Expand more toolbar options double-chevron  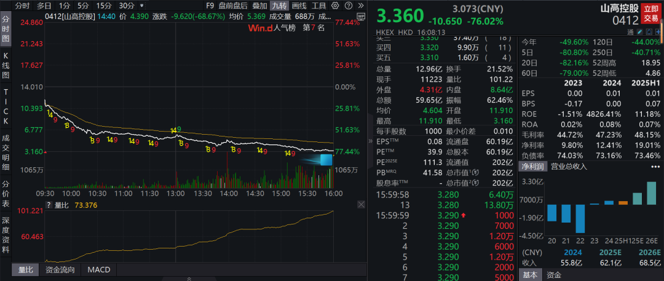pos(360,6)
